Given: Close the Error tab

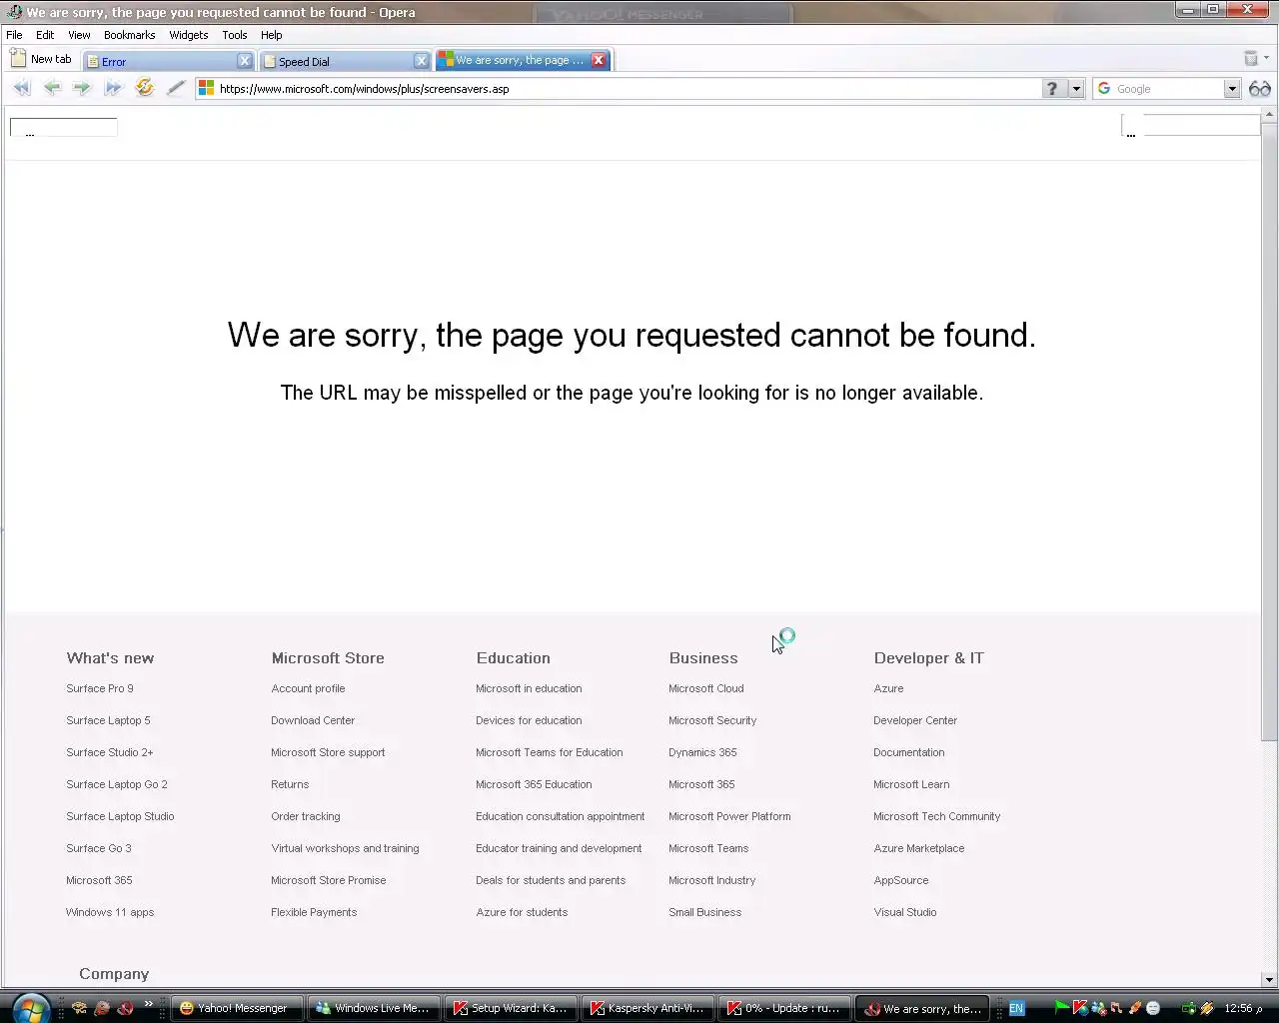Looking at the screenshot, I should coord(244,61).
